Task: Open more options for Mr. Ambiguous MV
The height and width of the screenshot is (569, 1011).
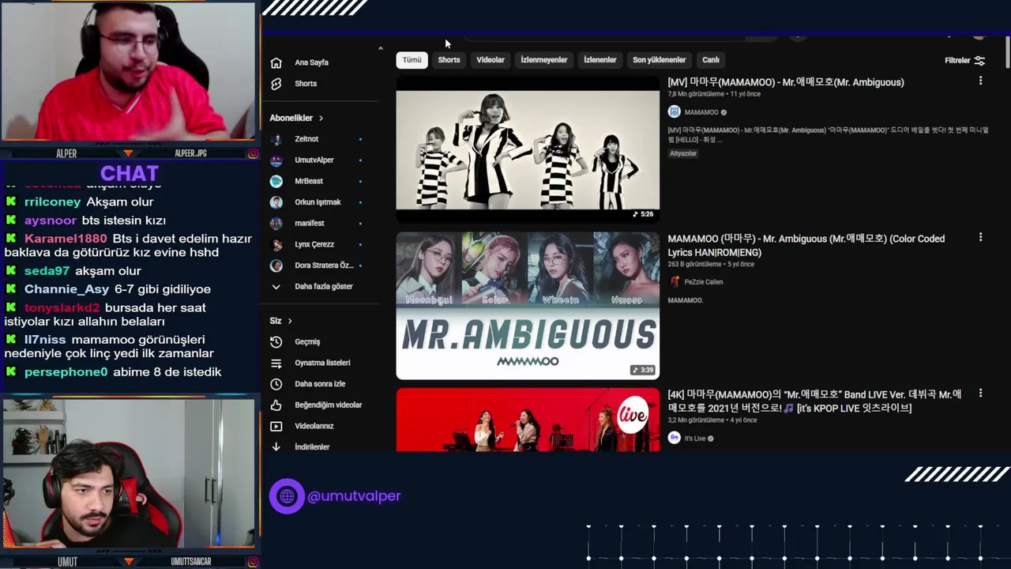Action: click(x=980, y=81)
